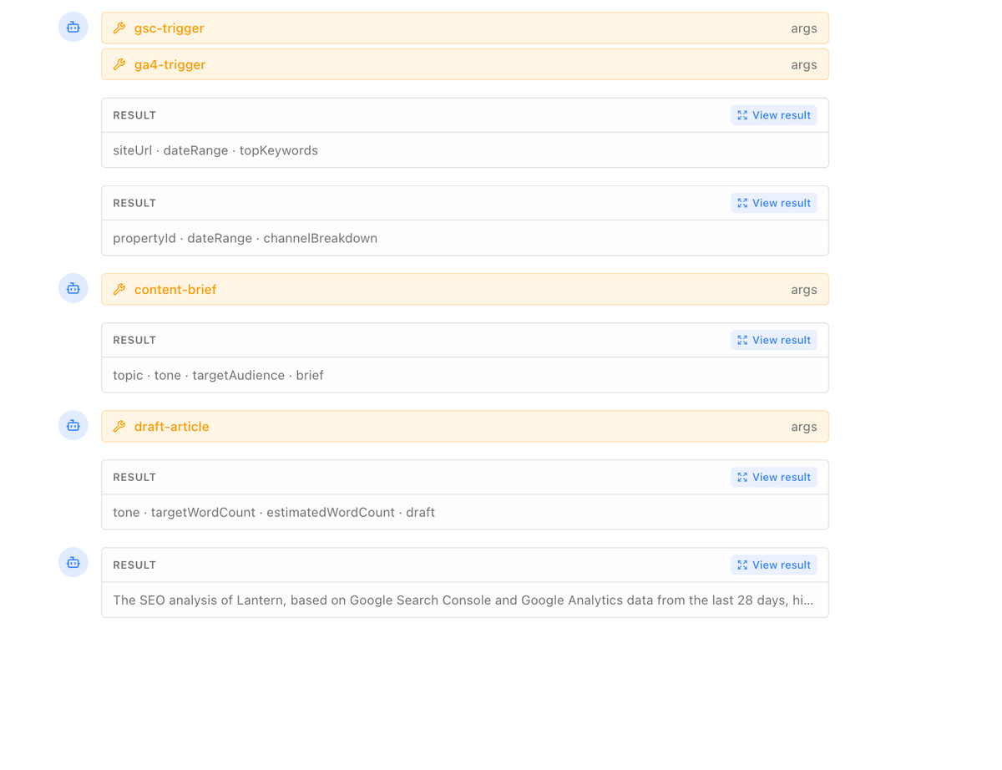
Task: Select the RESULT header above the SEO analysis text
Action: click(x=134, y=565)
